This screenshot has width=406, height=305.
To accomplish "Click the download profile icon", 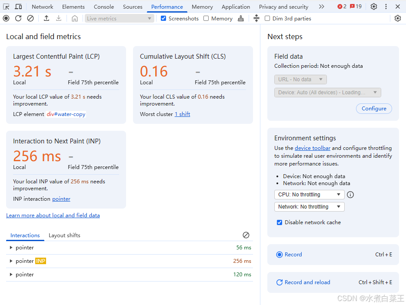I will click(59, 18).
